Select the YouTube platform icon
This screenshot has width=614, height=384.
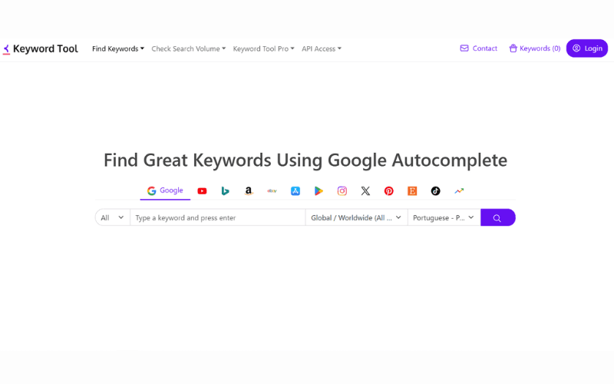pos(202,191)
